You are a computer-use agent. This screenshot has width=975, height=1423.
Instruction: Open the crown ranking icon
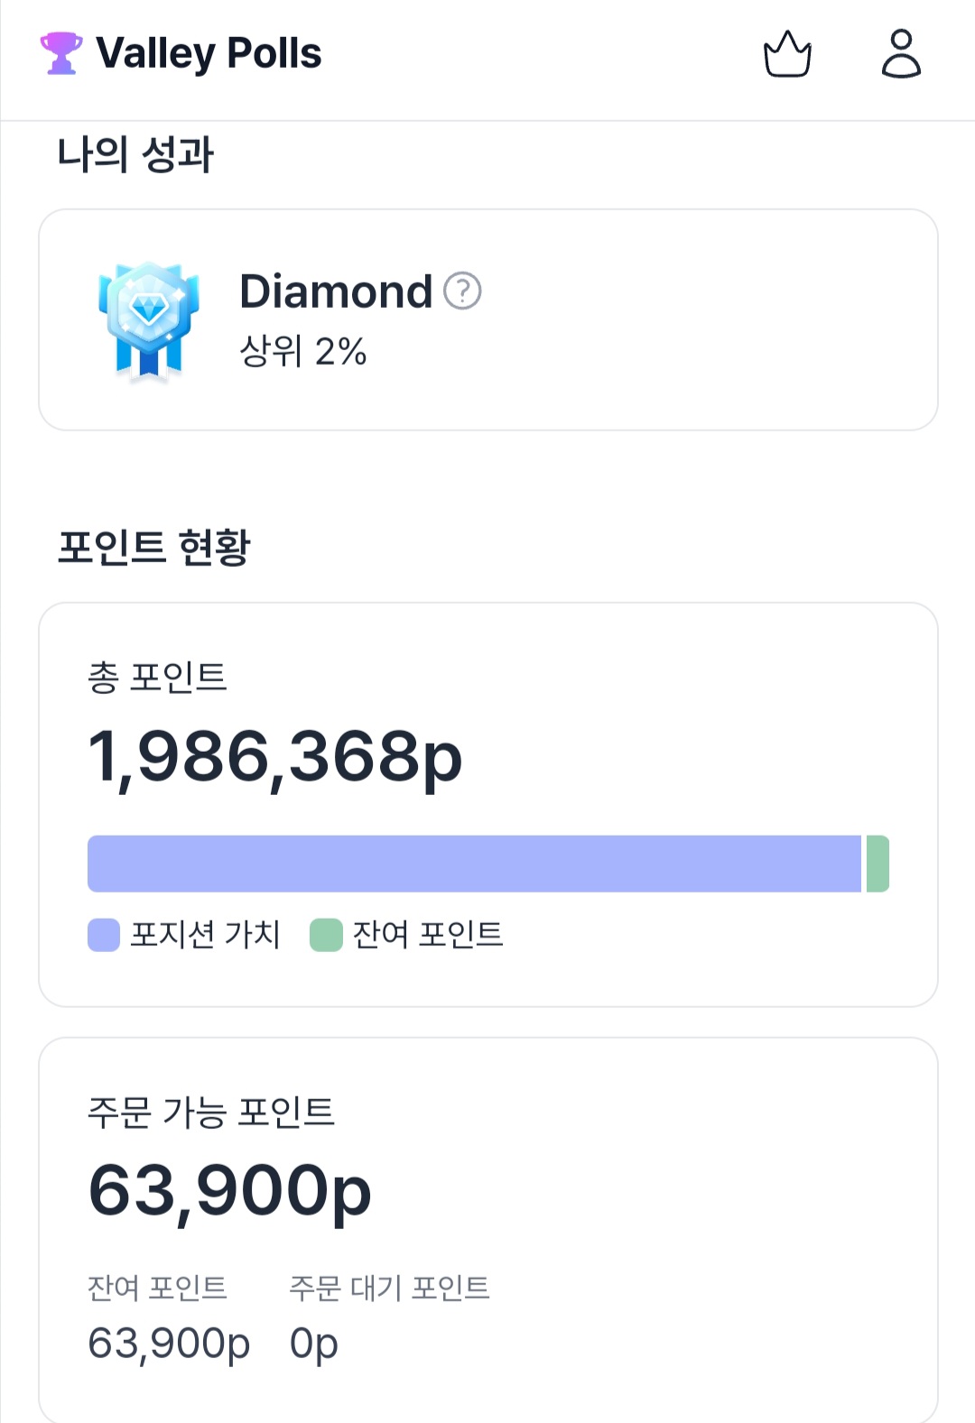tap(787, 55)
